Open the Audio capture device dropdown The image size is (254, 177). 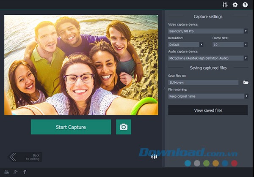click(207, 58)
